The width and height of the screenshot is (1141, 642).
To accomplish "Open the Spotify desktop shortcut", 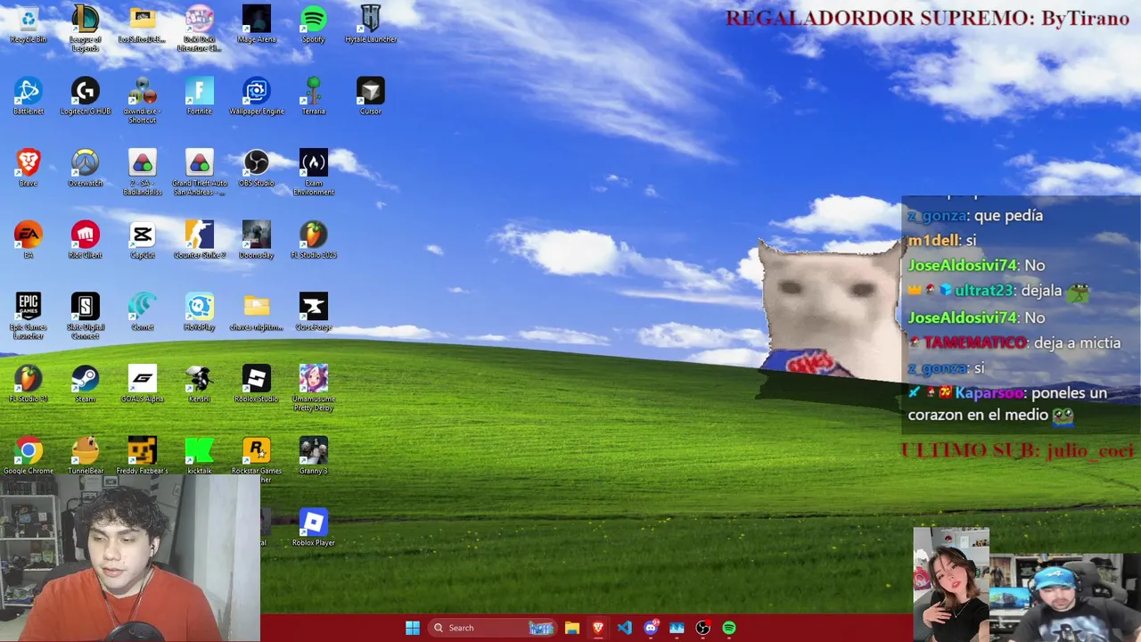I will tap(314, 24).
